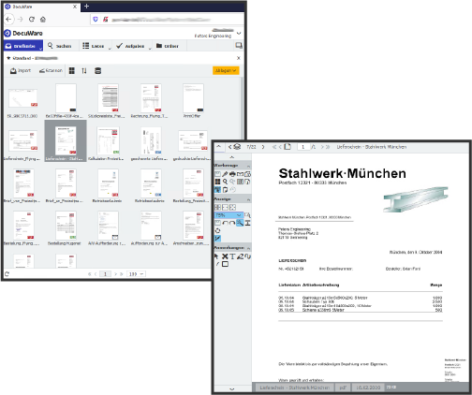Close the Standard basket panel

click(x=239, y=58)
